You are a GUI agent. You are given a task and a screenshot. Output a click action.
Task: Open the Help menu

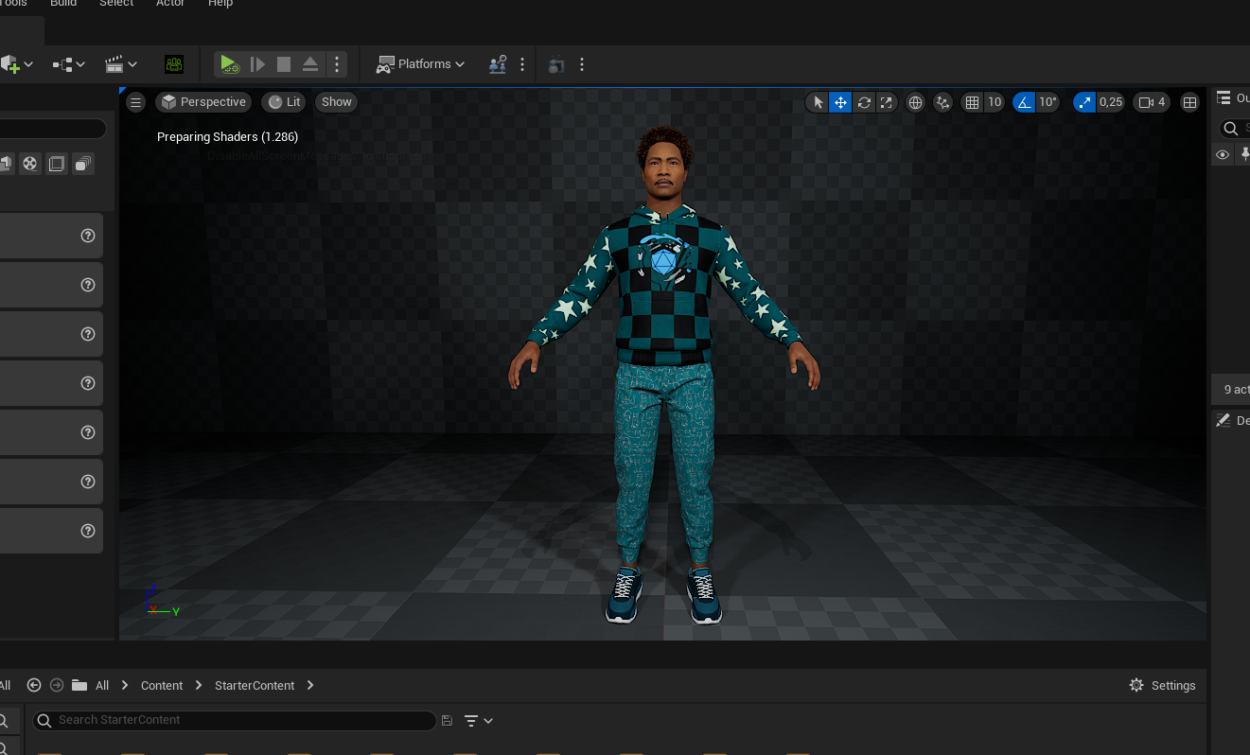click(x=220, y=4)
